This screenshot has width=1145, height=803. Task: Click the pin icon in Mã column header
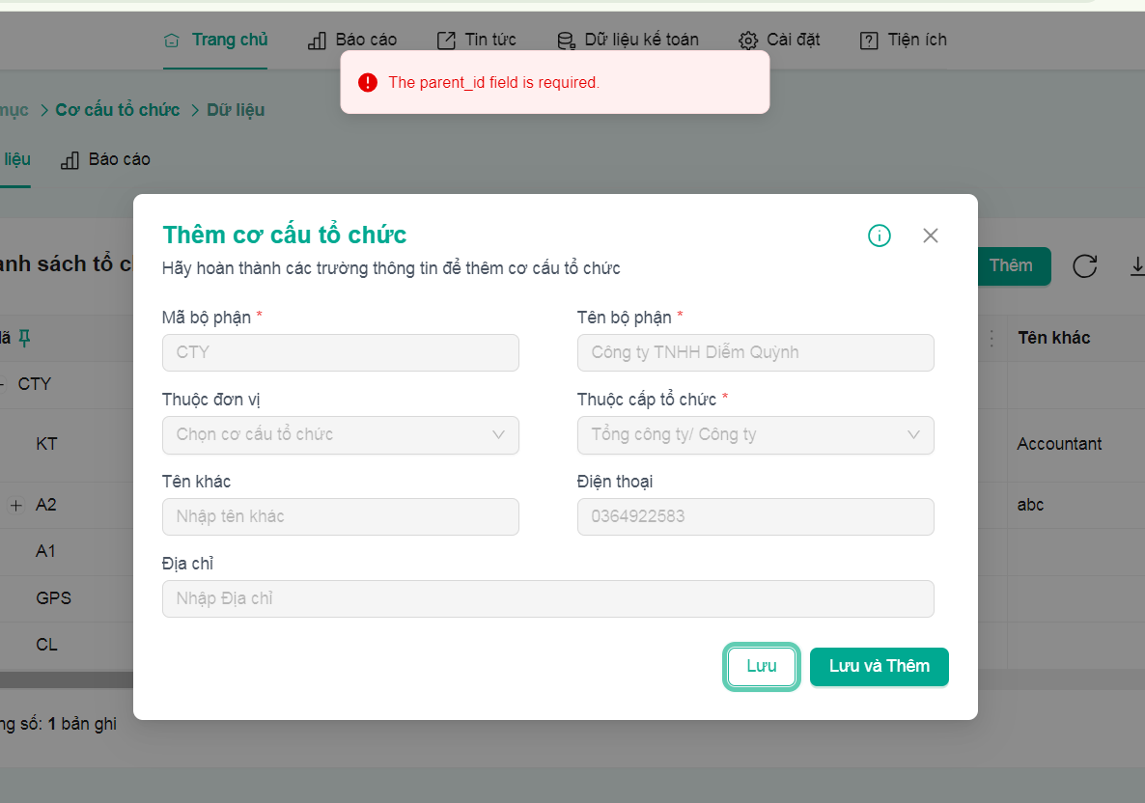pyautogui.click(x=25, y=337)
